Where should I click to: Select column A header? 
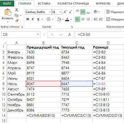coord(17,43)
